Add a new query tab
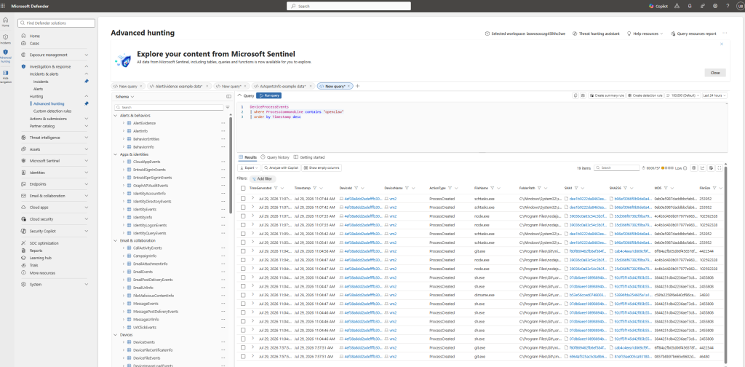The height and width of the screenshot is (367, 745). click(x=358, y=86)
